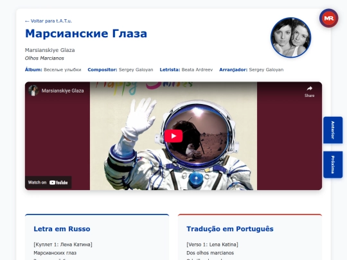Click the Anterior side button
The width and height of the screenshot is (347, 260).
pyautogui.click(x=333, y=130)
